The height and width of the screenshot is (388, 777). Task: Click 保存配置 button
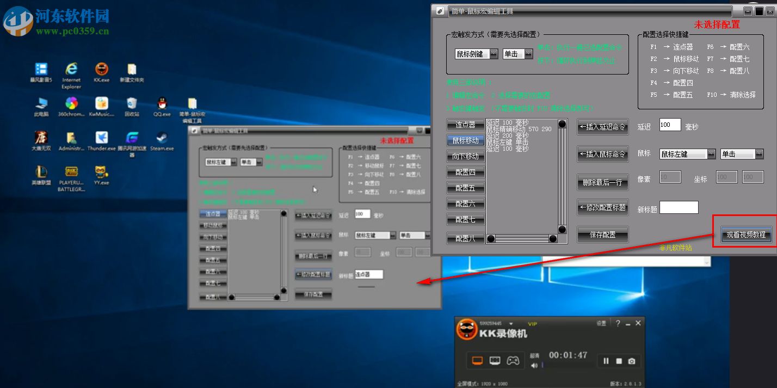[603, 235]
